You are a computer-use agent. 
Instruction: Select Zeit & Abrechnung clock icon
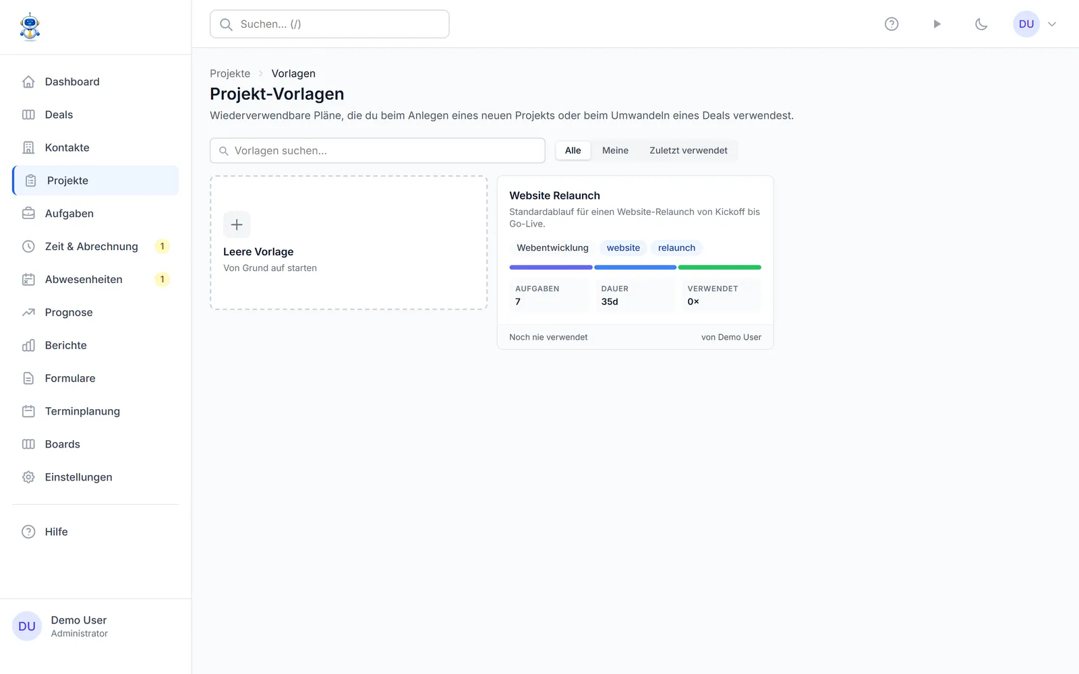tap(28, 247)
